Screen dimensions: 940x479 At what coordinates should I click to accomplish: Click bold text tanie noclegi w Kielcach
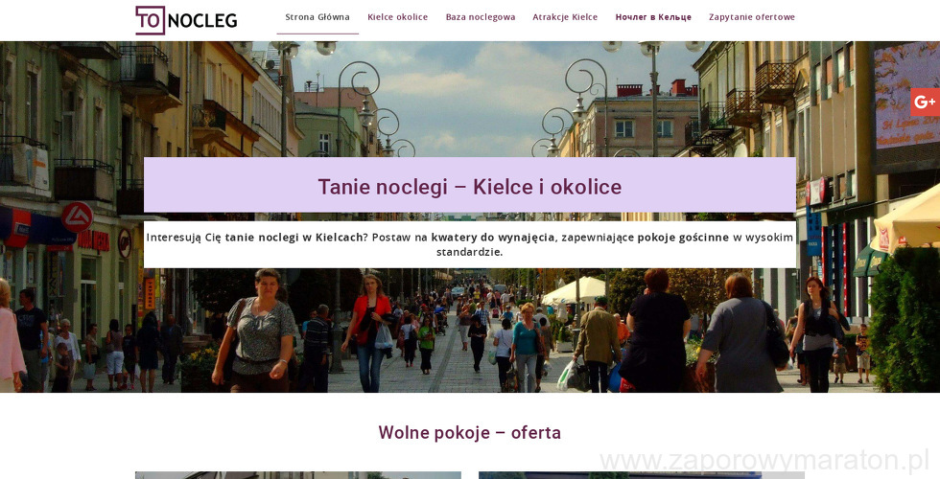294,238
